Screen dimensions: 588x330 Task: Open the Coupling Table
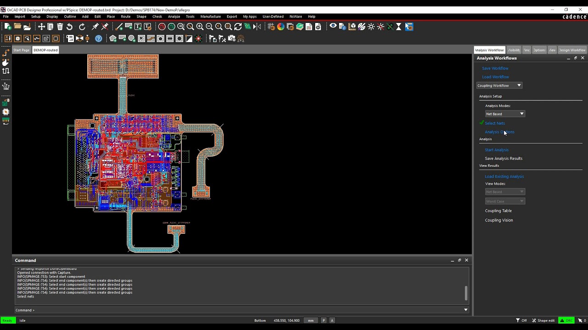pos(498,211)
